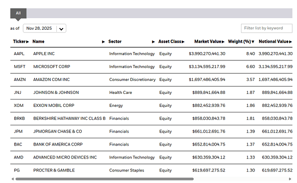Click the scrollbar's left arrow
The width and height of the screenshot is (297, 183).
(x=13, y=179)
